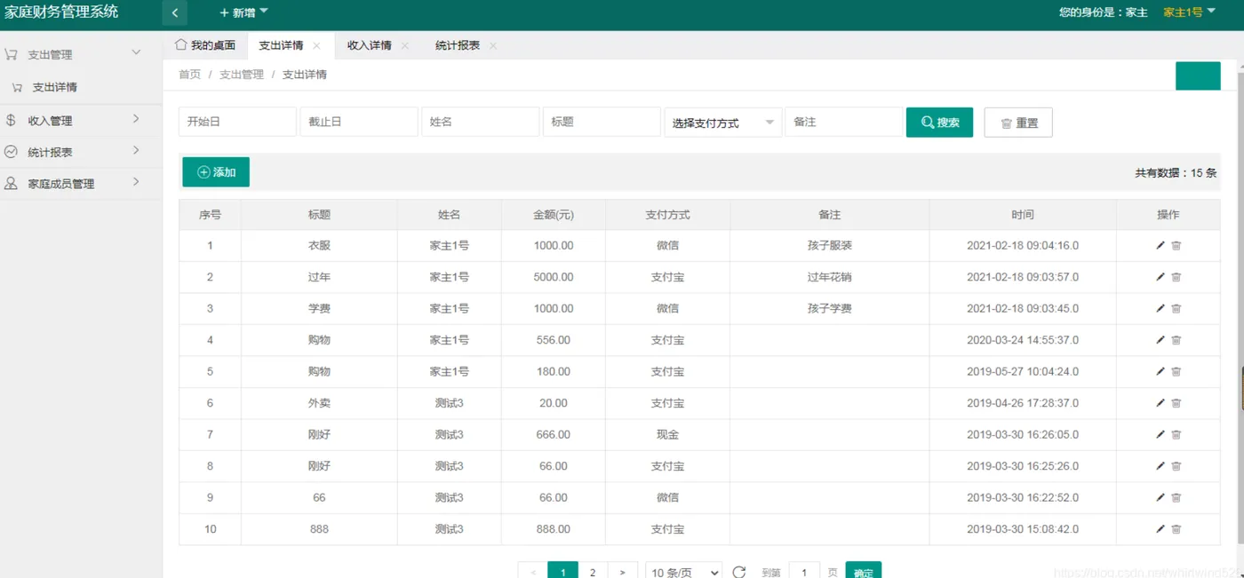Click the 搜索 search button
Screen dimensions: 1244x578
(x=939, y=123)
